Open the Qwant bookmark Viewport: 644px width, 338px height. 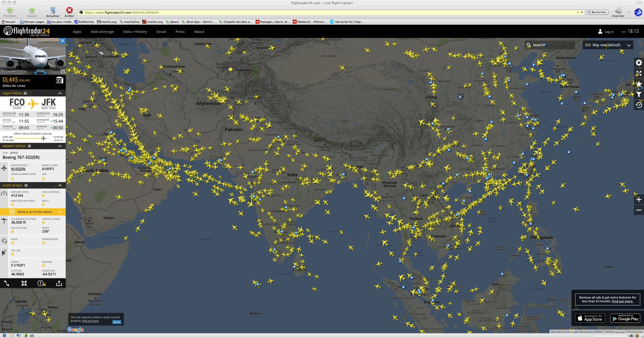(172, 22)
